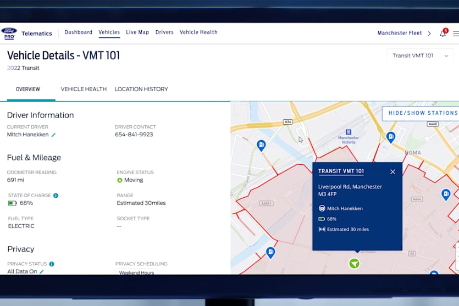
Task: Edit current driver pencil icon
Action: [x=53, y=135]
